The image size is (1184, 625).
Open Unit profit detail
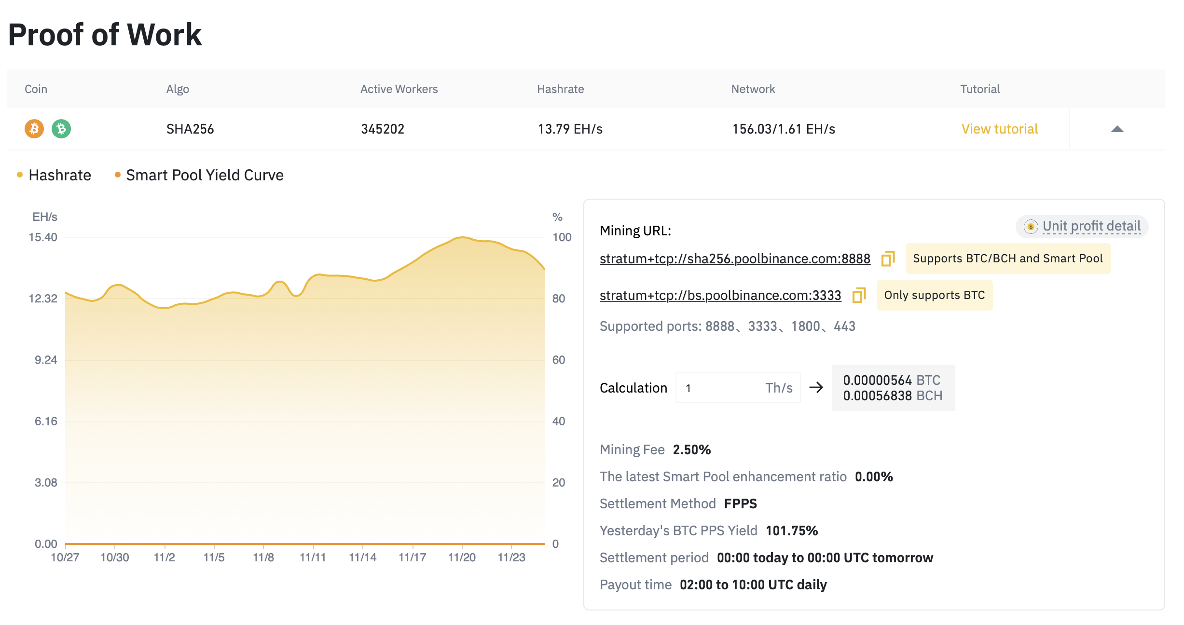(x=1091, y=226)
